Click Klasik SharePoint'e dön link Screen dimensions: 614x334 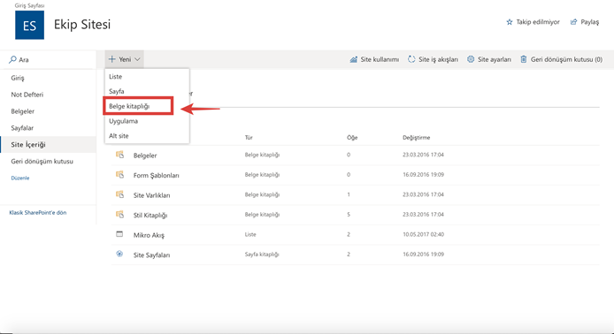coord(37,213)
